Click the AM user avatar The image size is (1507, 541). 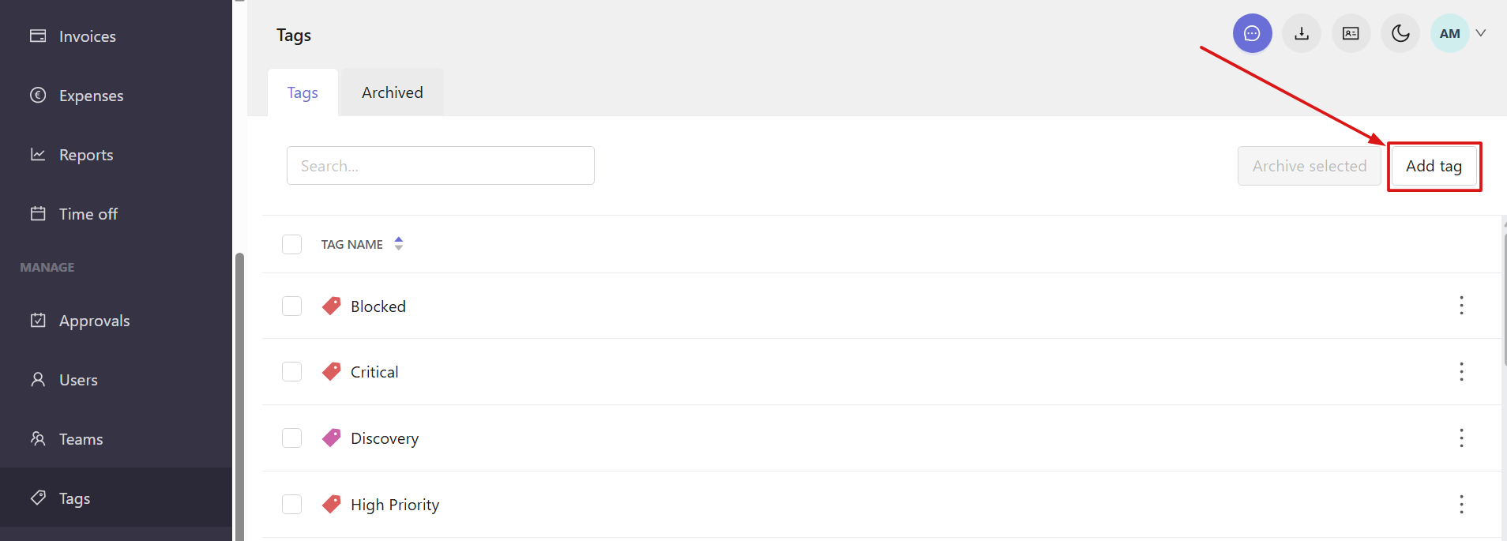(x=1449, y=33)
